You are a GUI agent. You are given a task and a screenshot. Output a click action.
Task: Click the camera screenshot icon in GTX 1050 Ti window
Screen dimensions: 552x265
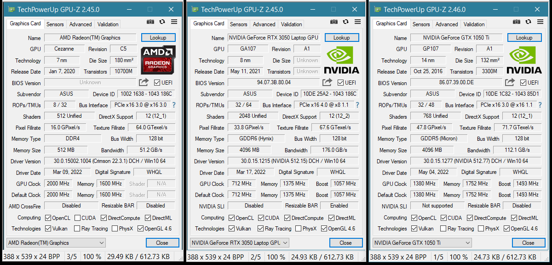click(517, 22)
